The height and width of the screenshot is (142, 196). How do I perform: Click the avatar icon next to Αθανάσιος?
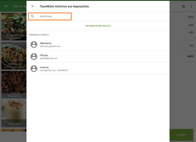click(34, 44)
